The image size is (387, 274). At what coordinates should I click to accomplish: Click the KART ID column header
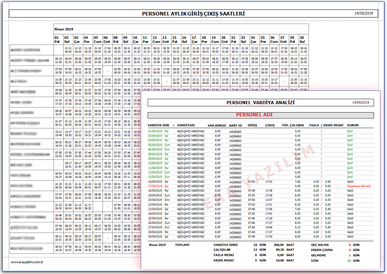pos(236,125)
